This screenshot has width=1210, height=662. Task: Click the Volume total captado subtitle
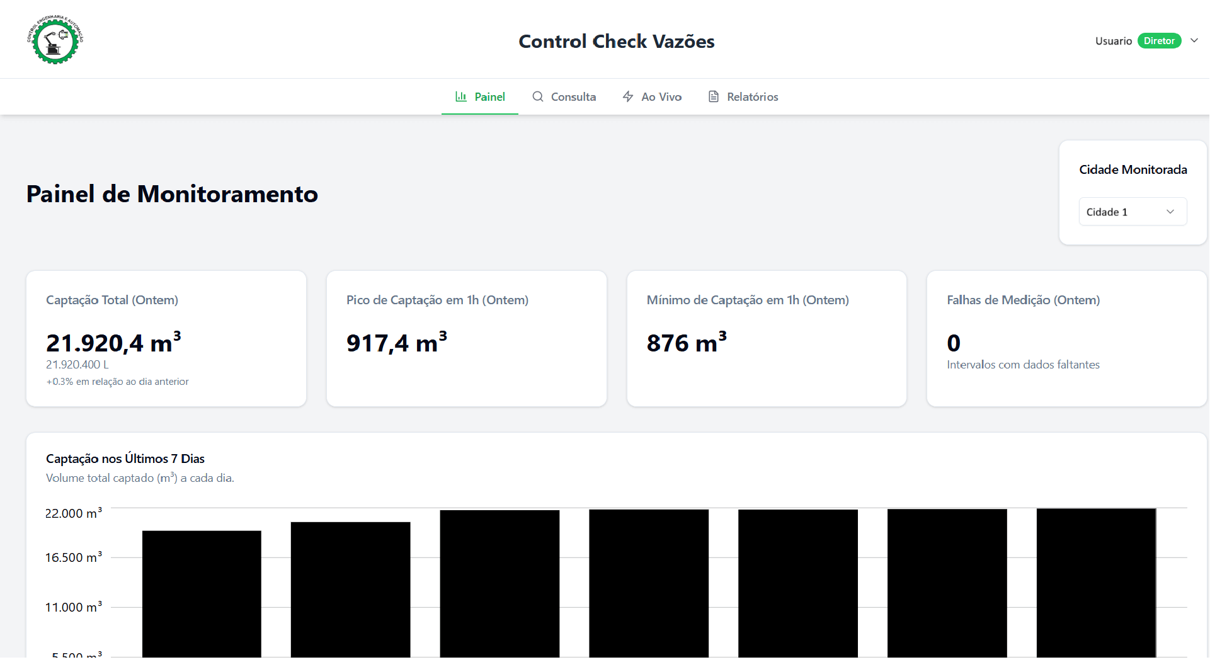pos(140,478)
